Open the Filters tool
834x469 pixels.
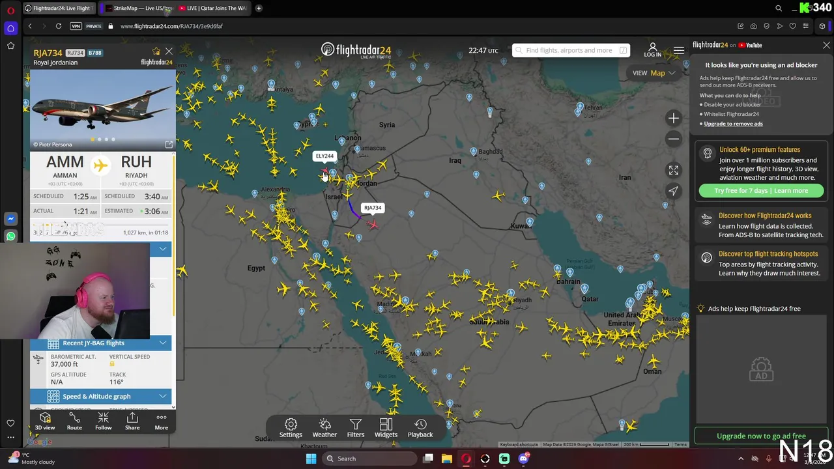[355, 428]
